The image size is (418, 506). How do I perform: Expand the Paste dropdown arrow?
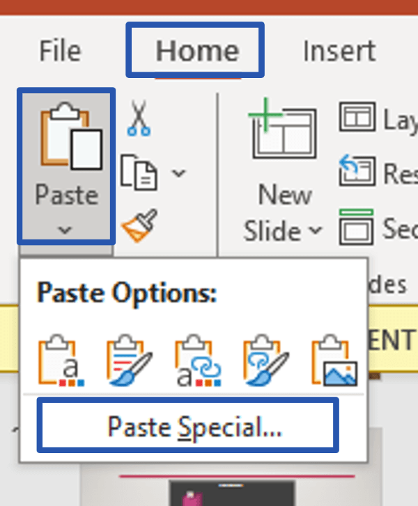click(65, 230)
